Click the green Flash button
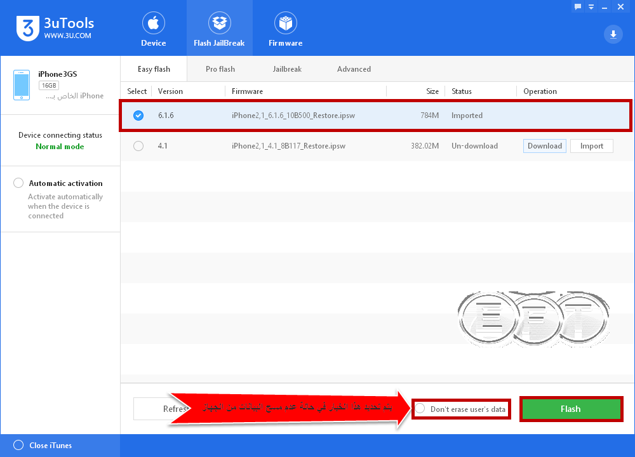 click(x=571, y=409)
